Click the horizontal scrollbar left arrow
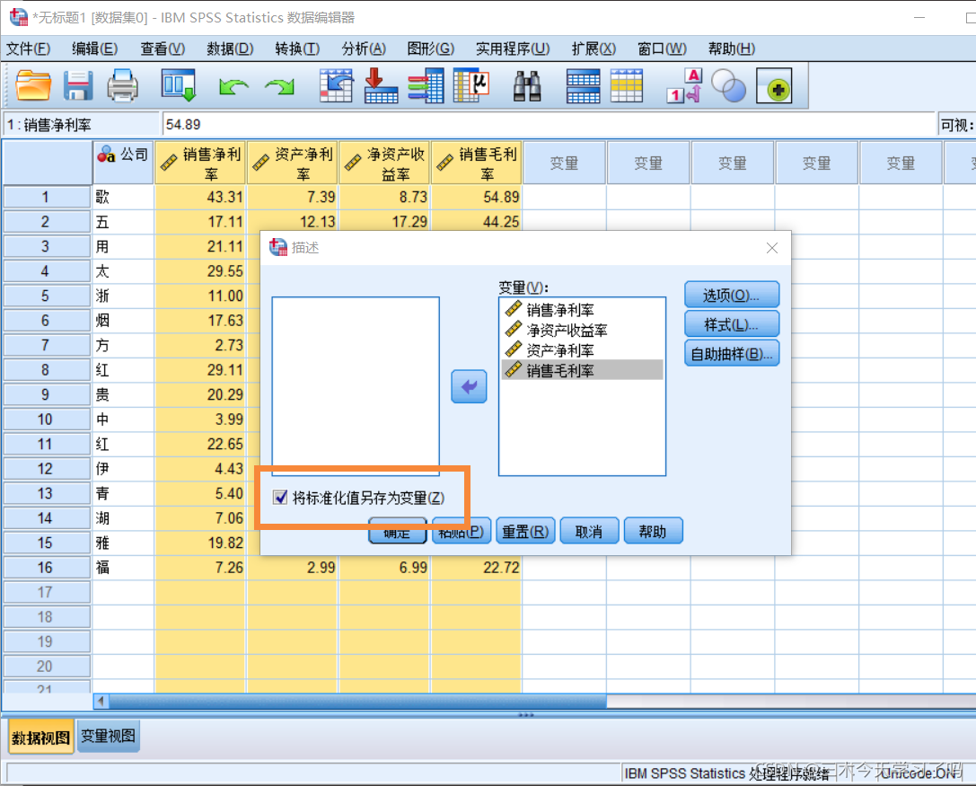 101,702
